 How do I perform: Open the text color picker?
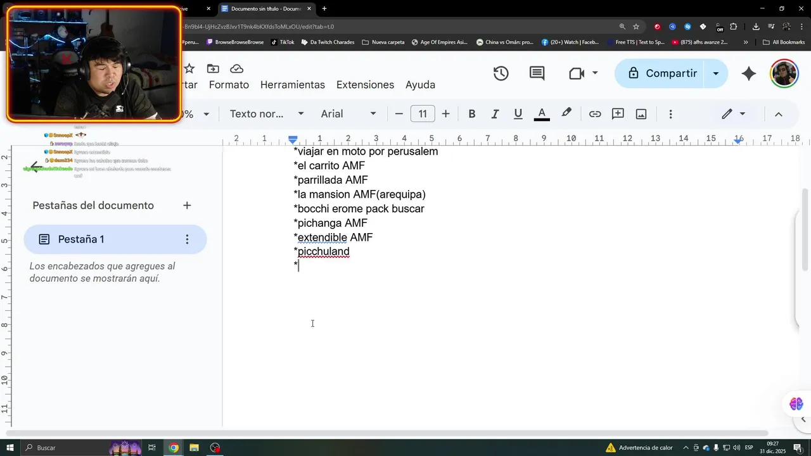(x=542, y=114)
